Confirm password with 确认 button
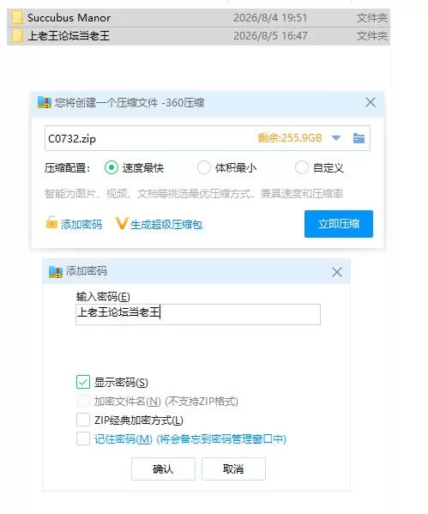The height and width of the screenshot is (514, 428). click(163, 469)
